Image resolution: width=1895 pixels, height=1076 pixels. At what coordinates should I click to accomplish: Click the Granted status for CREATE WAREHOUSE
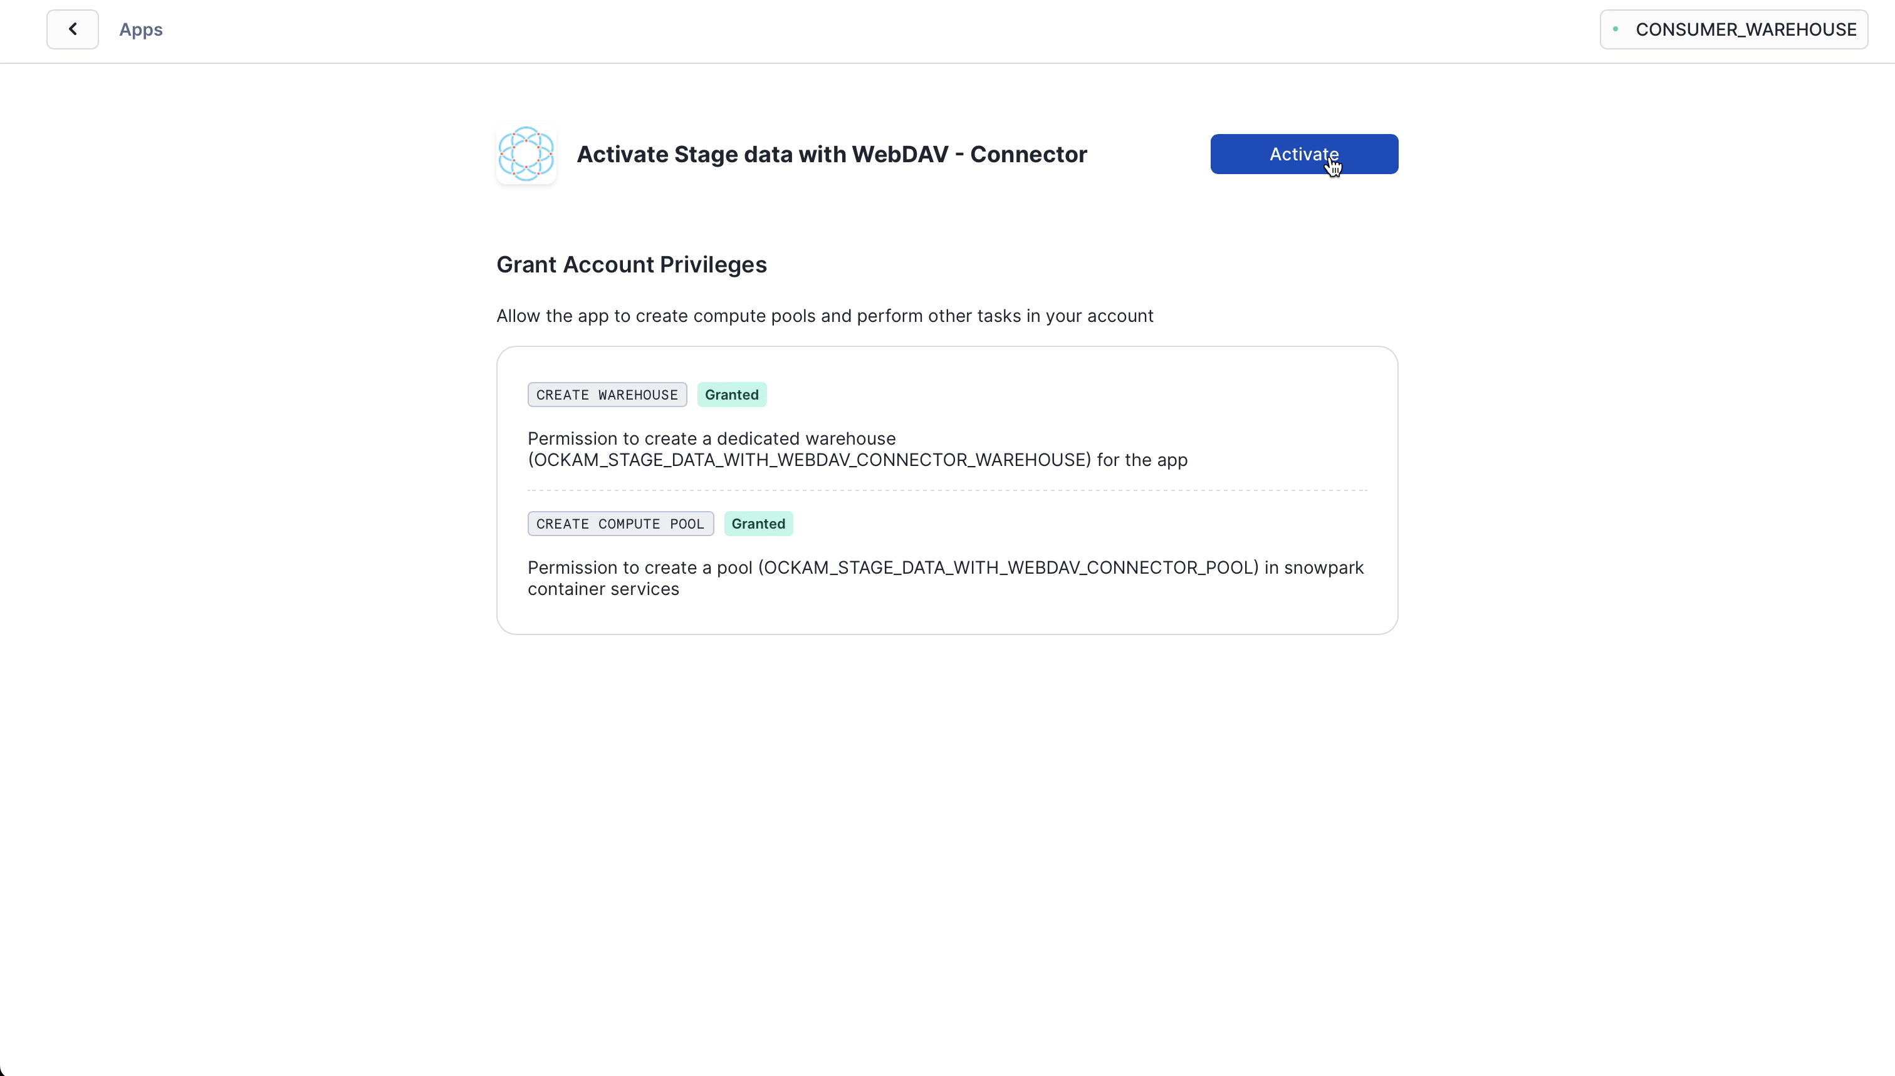pyautogui.click(x=731, y=395)
